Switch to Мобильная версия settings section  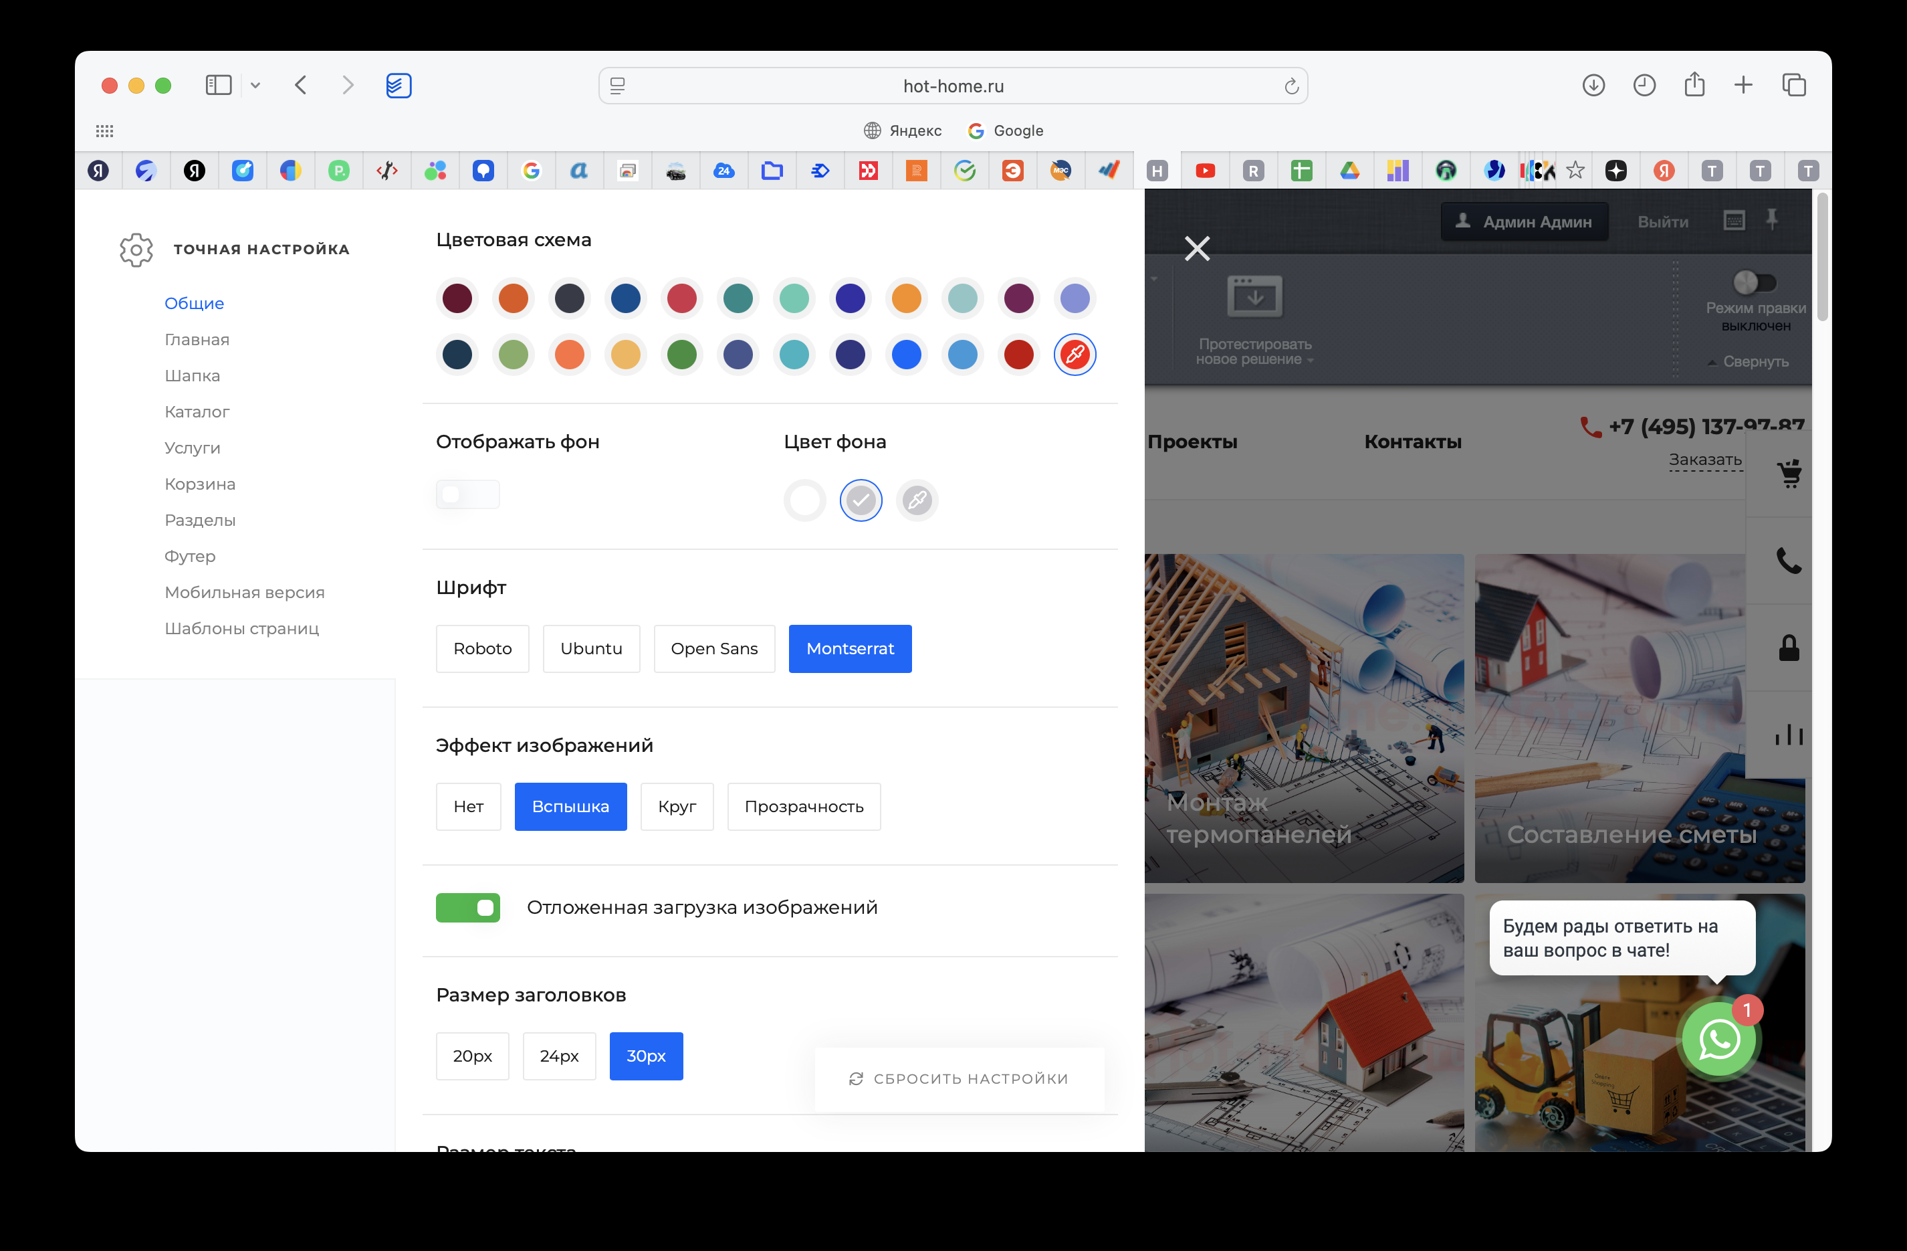pos(244,592)
